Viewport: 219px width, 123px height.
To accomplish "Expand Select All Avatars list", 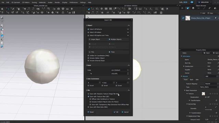I will click(x=128, y=32).
